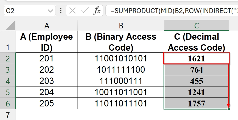
Task: Cancel formula entry with the X icon
Action: coord(72,11)
